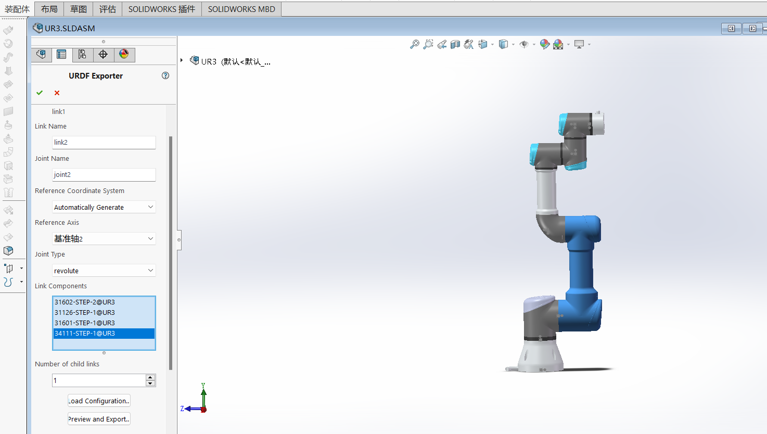
Task: Switch to the DisplayManager color-ball tab
Action: (x=124, y=55)
